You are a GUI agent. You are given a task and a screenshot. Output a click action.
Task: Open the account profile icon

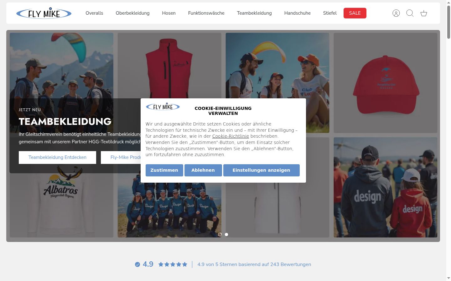point(396,13)
